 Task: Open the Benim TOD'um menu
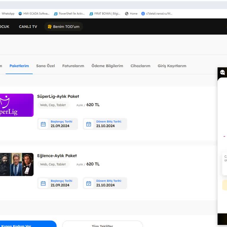pyautogui.click(x=64, y=27)
